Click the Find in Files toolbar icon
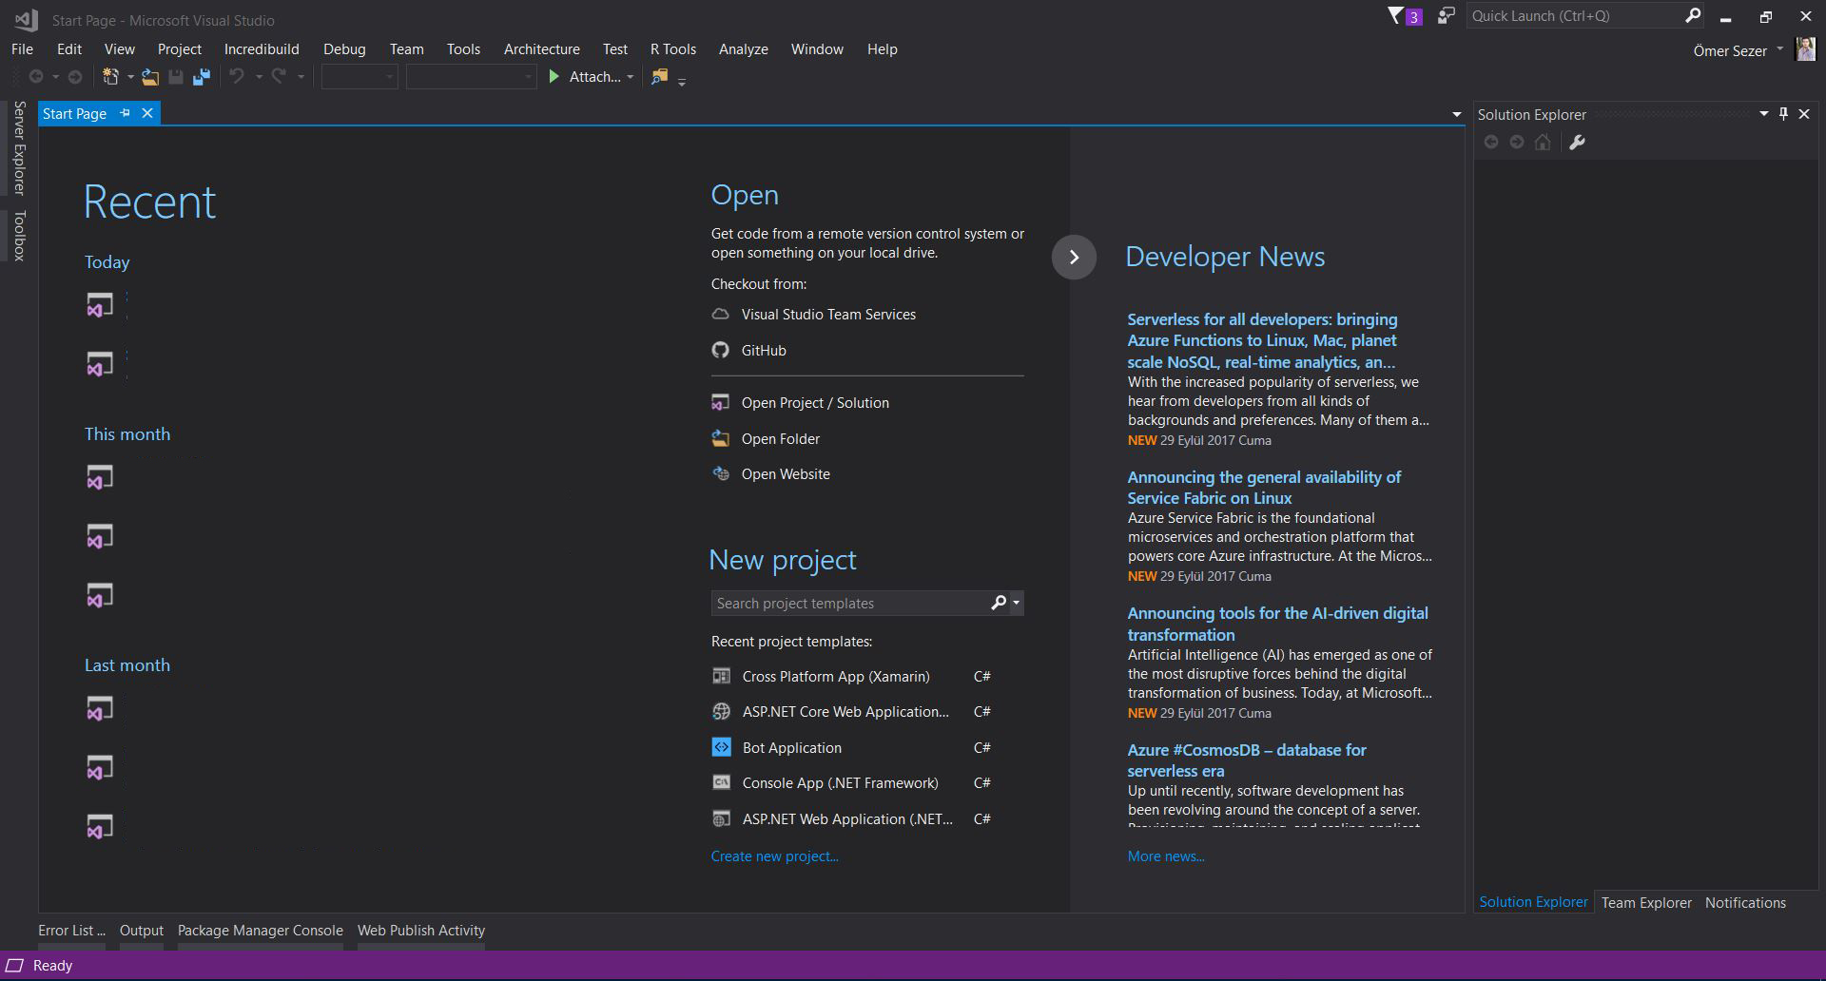The width and height of the screenshot is (1826, 981). 659,77
